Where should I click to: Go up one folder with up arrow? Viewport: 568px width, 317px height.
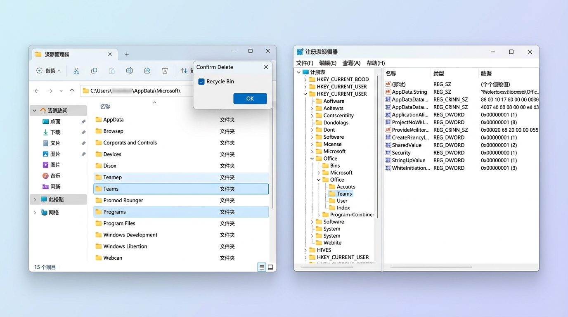(72, 91)
